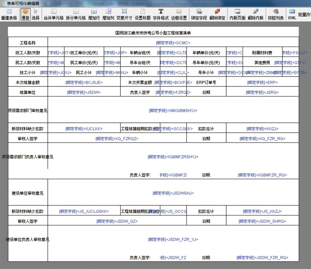Click the HTML toolbar button

[x=292, y=15]
